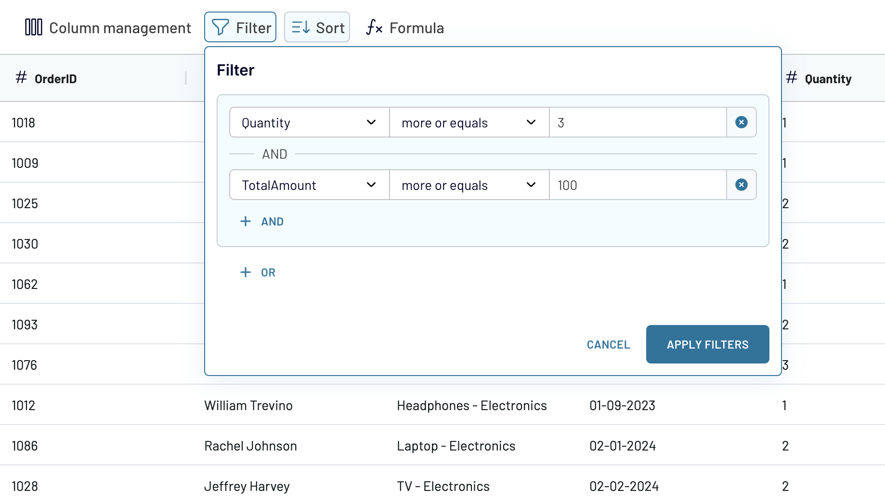
Task: Expand second 'more or equals' operator dropdown
Action: pyautogui.click(x=469, y=185)
